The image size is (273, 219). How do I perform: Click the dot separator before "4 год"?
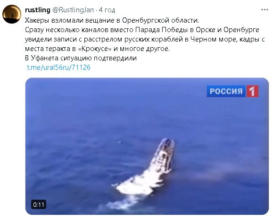[97, 10]
